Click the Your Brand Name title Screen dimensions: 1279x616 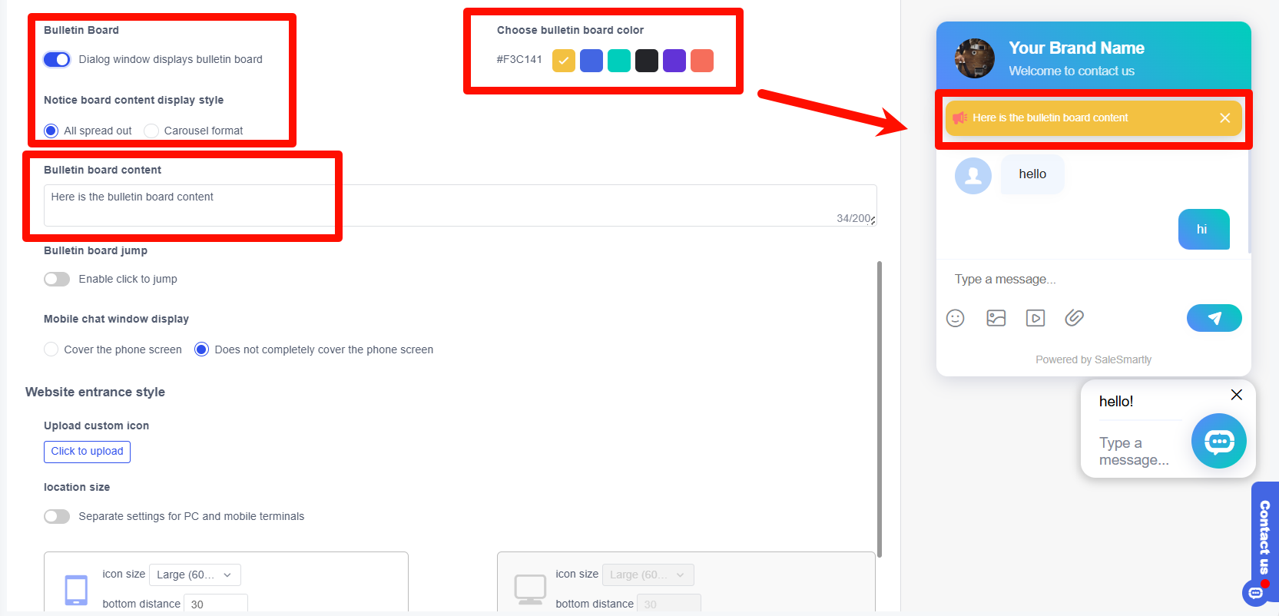click(1077, 48)
